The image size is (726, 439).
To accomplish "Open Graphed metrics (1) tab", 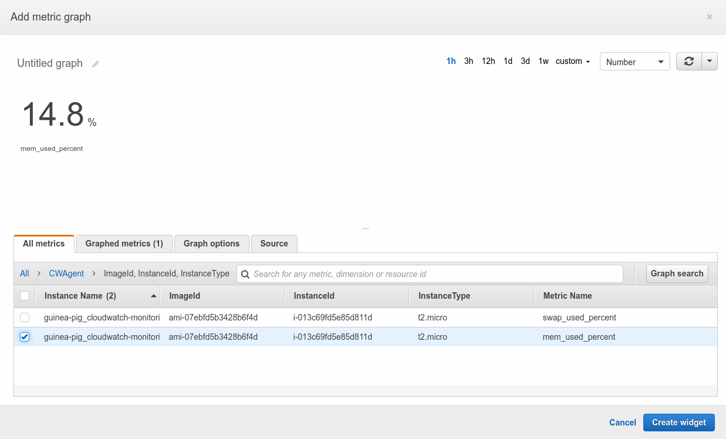I will 124,244.
